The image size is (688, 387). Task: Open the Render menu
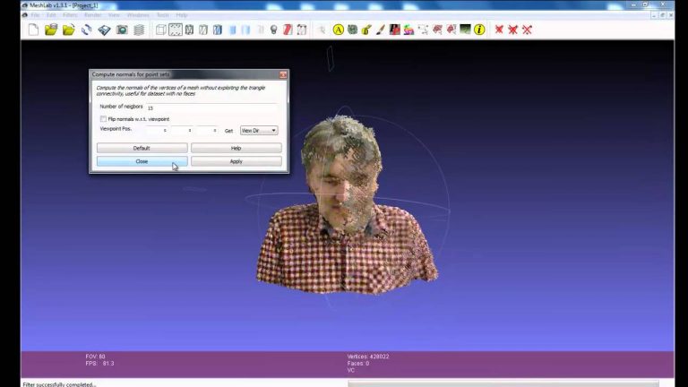click(x=92, y=15)
